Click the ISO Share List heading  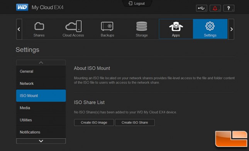pos(89,102)
